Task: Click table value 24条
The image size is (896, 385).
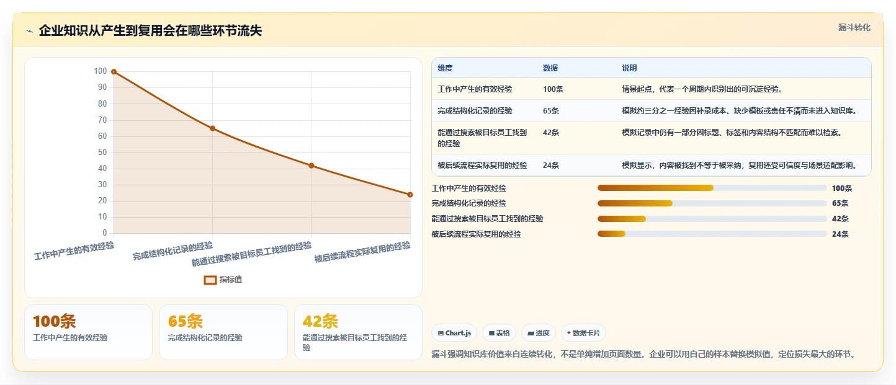Action: 551,166
